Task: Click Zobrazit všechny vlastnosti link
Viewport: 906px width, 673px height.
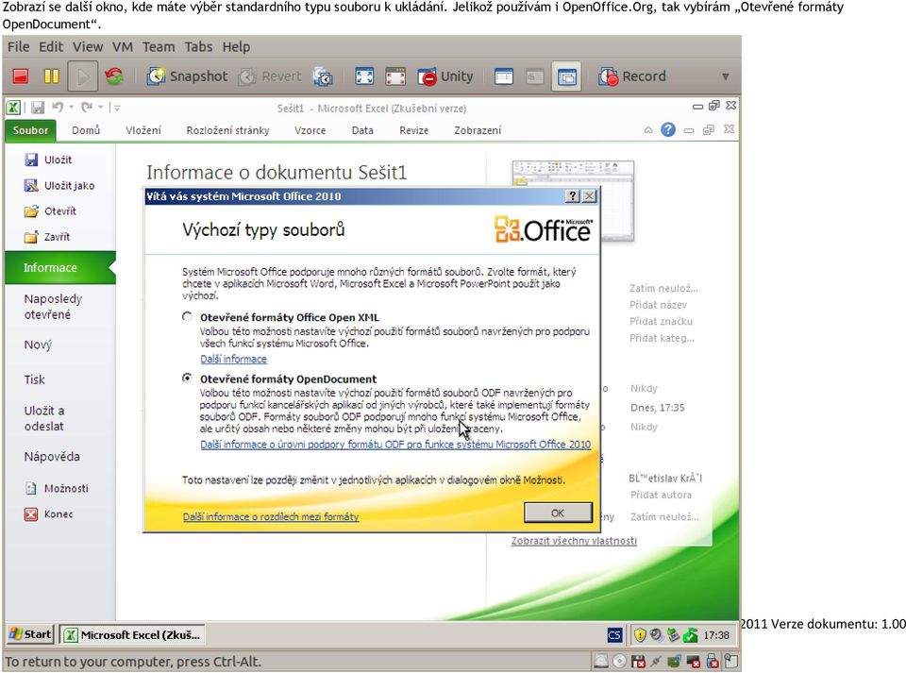Action: (574, 541)
